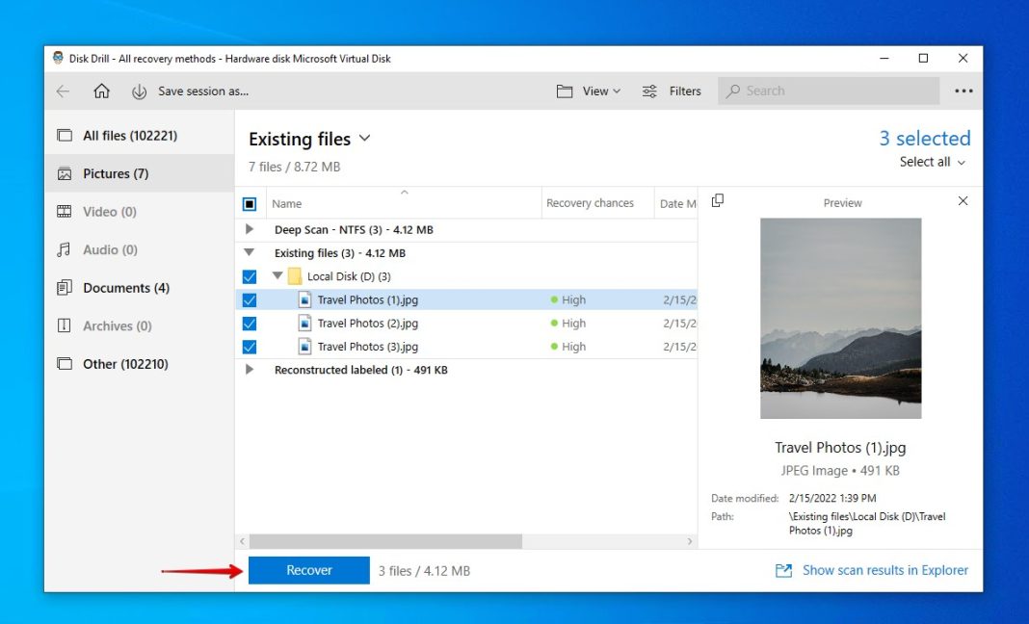This screenshot has width=1029, height=624.
Task: Click the scrollbar left arrow
Action: pos(242,541)
